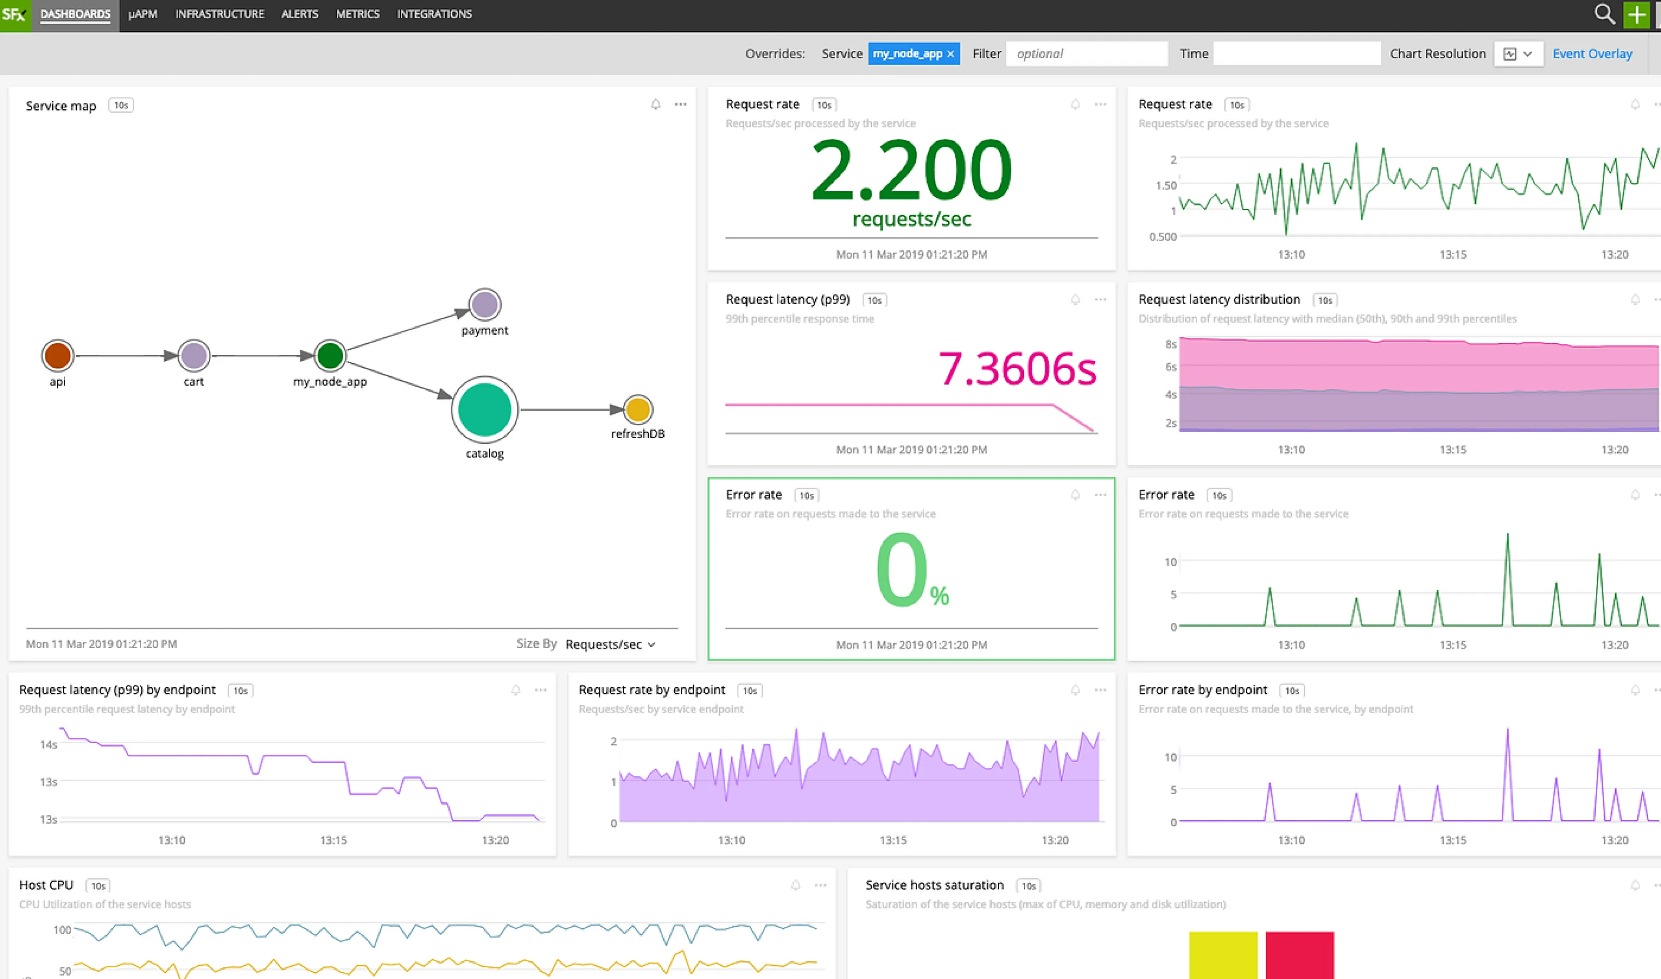
Task: Open the Alerts menu item
Action: coord(299,14)
